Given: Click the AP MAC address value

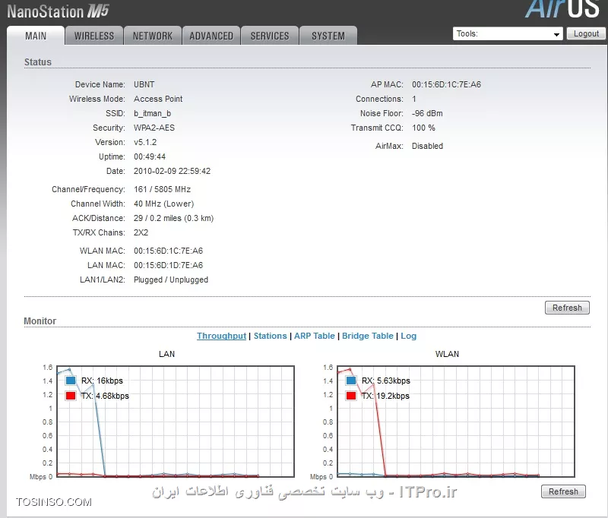Looking at the screenshot, I should [446, 84].
